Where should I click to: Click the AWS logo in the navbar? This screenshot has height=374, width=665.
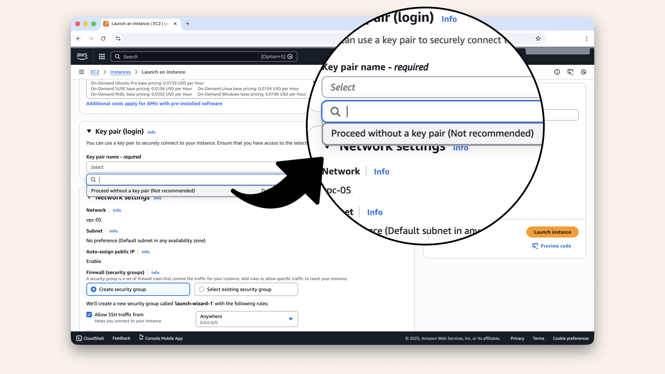(x=82, y=56)
